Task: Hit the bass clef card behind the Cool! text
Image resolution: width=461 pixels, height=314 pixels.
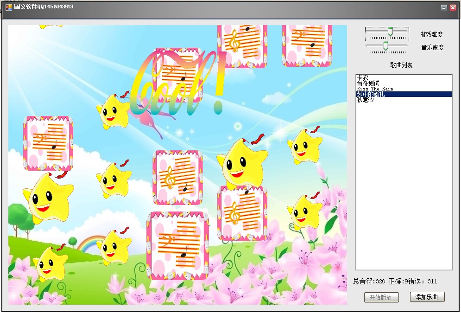Action: (177, 75)
